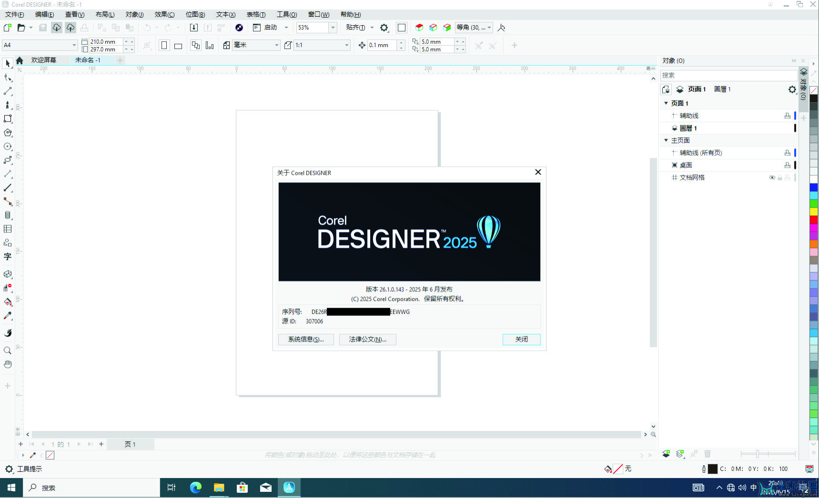
Task: Open Microsoft Edge from taskbar
Action: [195, 488]
